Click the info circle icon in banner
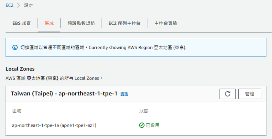Screen dimensions: 272x139 pos(15,47)
